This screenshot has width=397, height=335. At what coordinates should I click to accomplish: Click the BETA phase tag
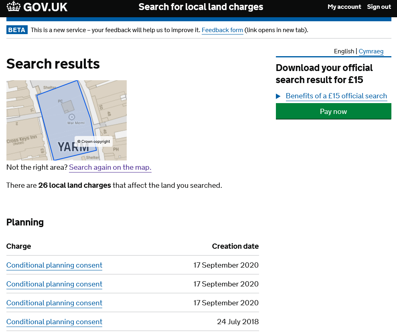pyautogui.click(x=17, y=30)
